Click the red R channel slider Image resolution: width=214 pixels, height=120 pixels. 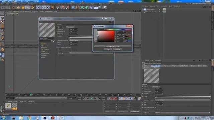(128, 36)
